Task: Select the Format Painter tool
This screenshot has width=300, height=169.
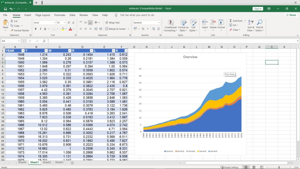Action: pos(20,30)
